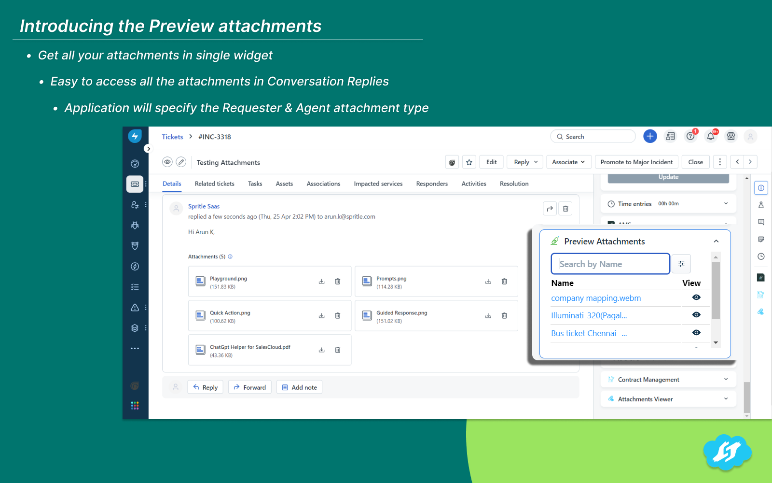This screenshot has height=483, width=772.
Task: Star the ticket as favorite
Action: tap(469, 162)
